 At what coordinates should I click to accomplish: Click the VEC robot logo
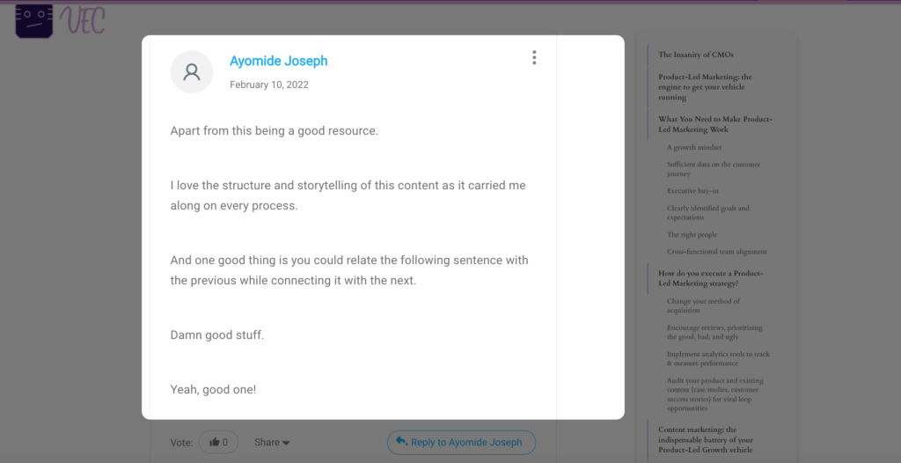click(x=34, y=21)
